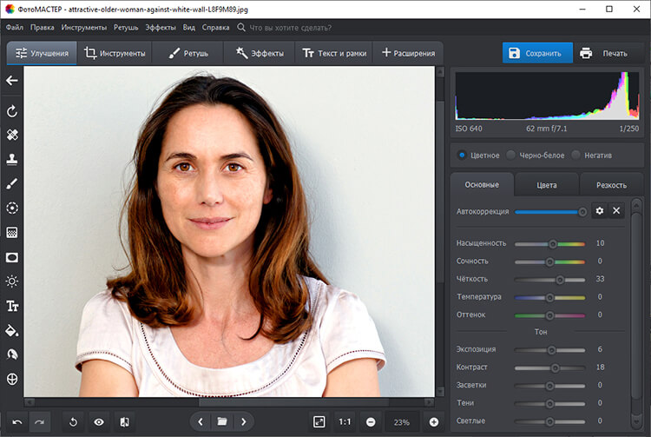Select the text tool in left toolbar
Image resolution: width=651 pixels, height=437 pixels.
(x=12, y=306)
